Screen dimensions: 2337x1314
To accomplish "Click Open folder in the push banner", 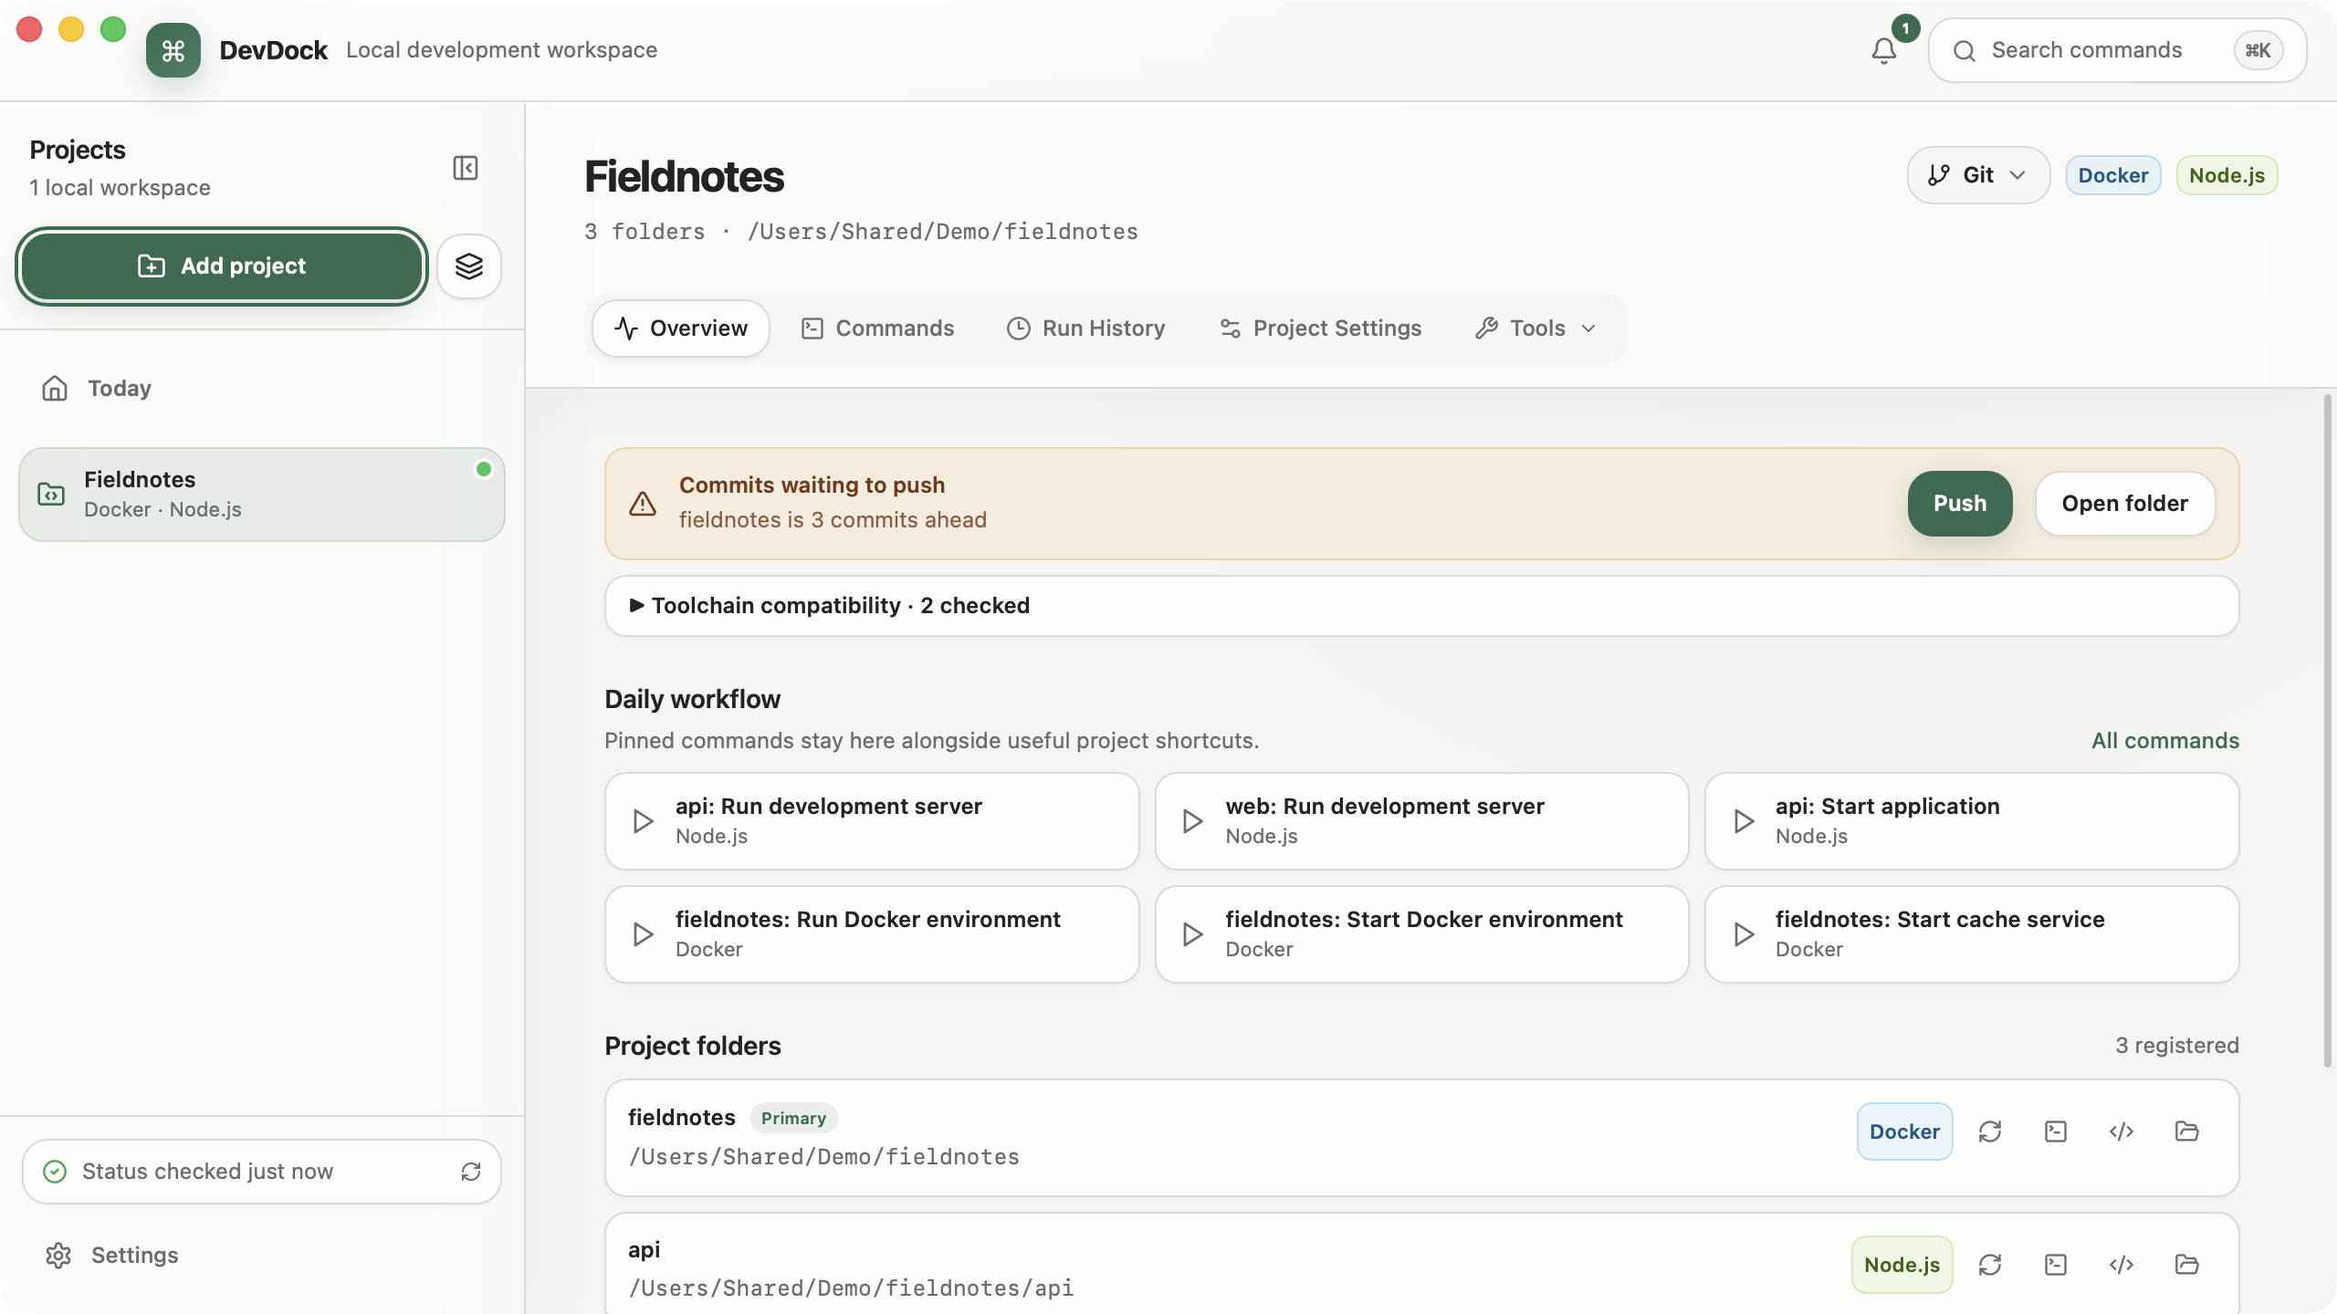I will 2124,504.
